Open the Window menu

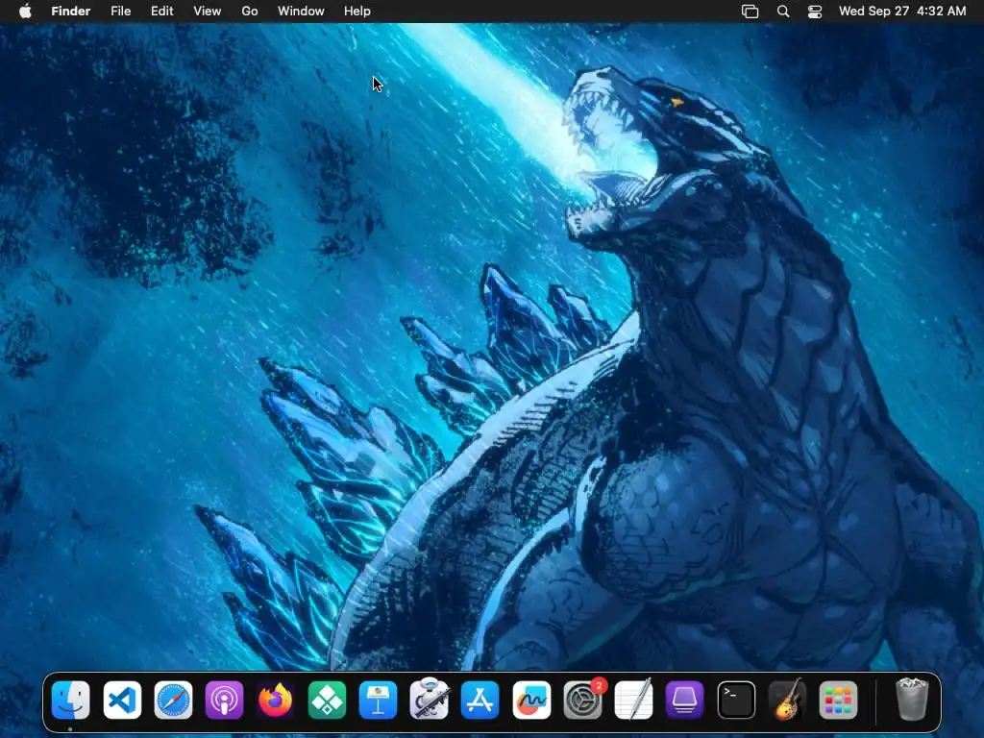pyautogui.click(x=301, y=12)
